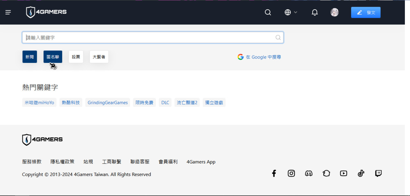Viewport: 410px width, 196px height.
Task: Enable the 大賢者 search filter
Action: pos(99,57)
